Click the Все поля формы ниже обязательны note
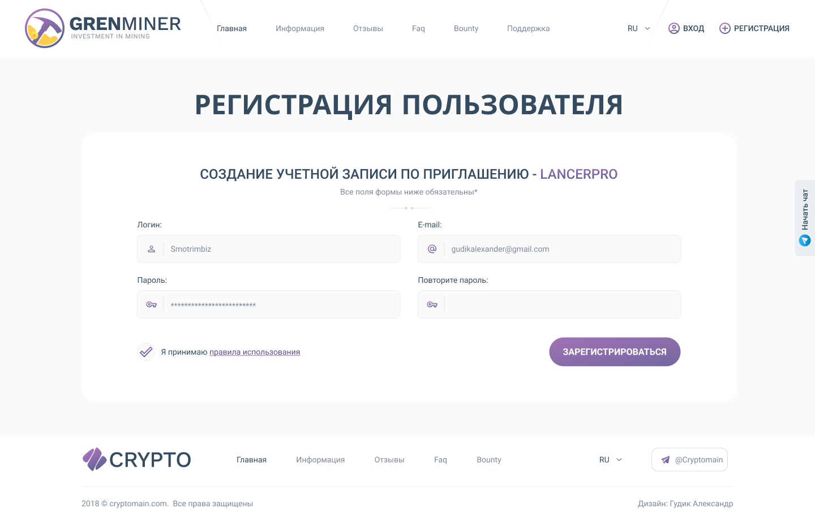 pyautogui.click(x=409, y=192)
